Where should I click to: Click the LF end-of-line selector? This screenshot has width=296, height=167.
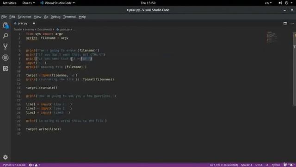(267, 165)
